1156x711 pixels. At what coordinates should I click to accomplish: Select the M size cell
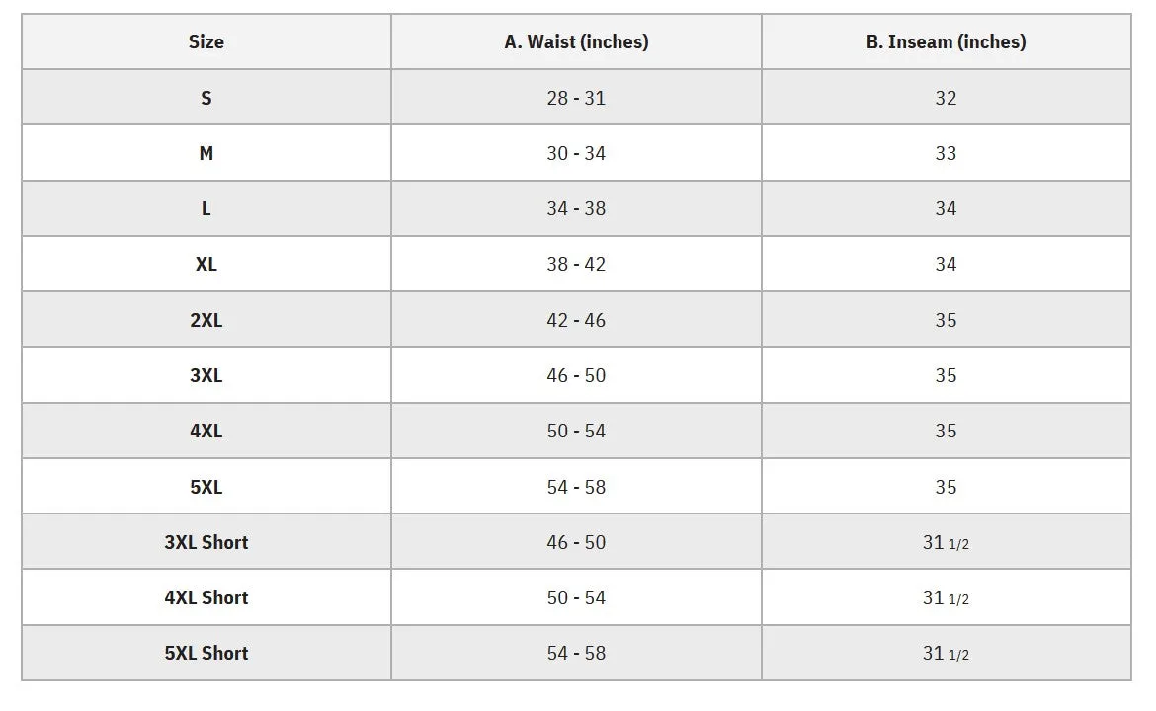(206, 153)
